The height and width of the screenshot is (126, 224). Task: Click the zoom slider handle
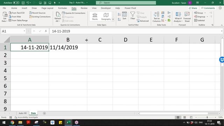coord(207,117)
